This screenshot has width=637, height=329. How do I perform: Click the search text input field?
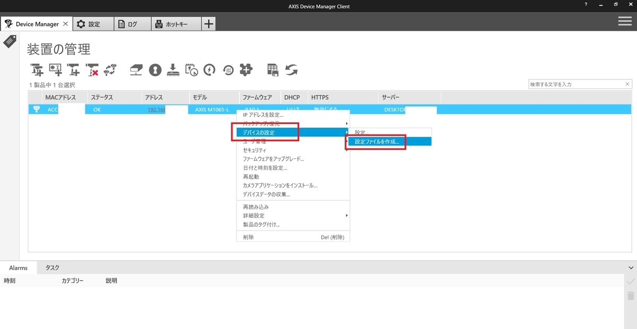[576, 84]
